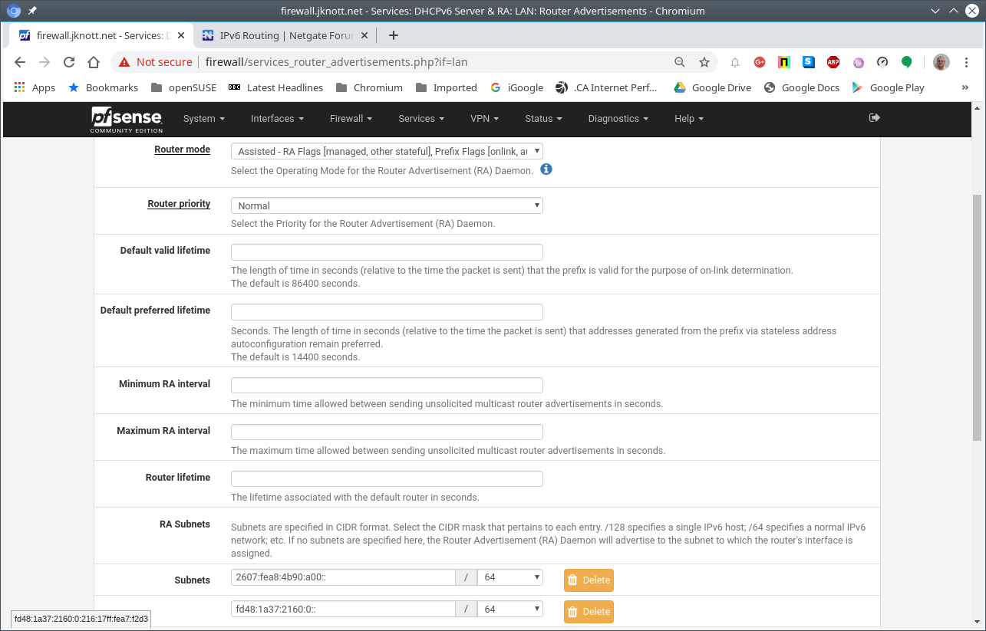This screenshot has height=631, width=986.
Task: Open the Chromium bookmarks folder
Action: click(x=370, y=87)
